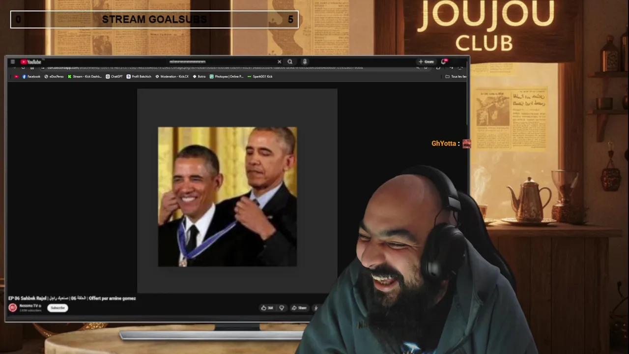Like the video with thumbs-up

(267, 308)
